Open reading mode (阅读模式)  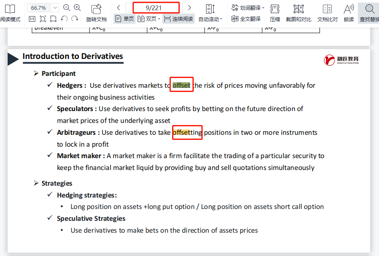[9, 13]
